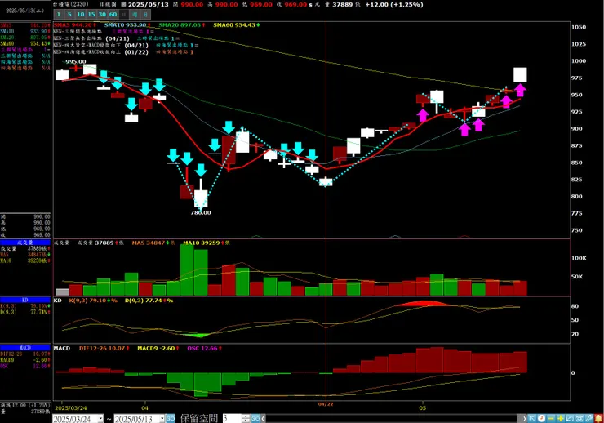Click the SMA20 897.05 legend label
This screenshot has height=423, width=604.
tap(182, 25)
